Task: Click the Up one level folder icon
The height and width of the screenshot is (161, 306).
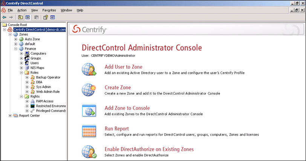Action: 20,17
